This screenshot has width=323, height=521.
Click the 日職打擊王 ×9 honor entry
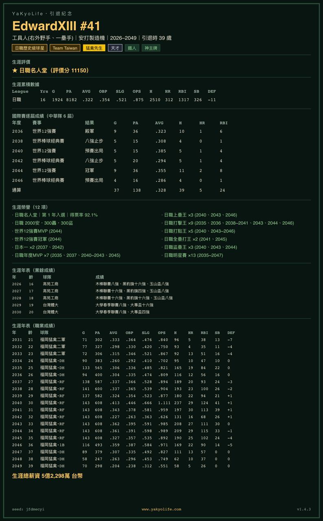228,223
